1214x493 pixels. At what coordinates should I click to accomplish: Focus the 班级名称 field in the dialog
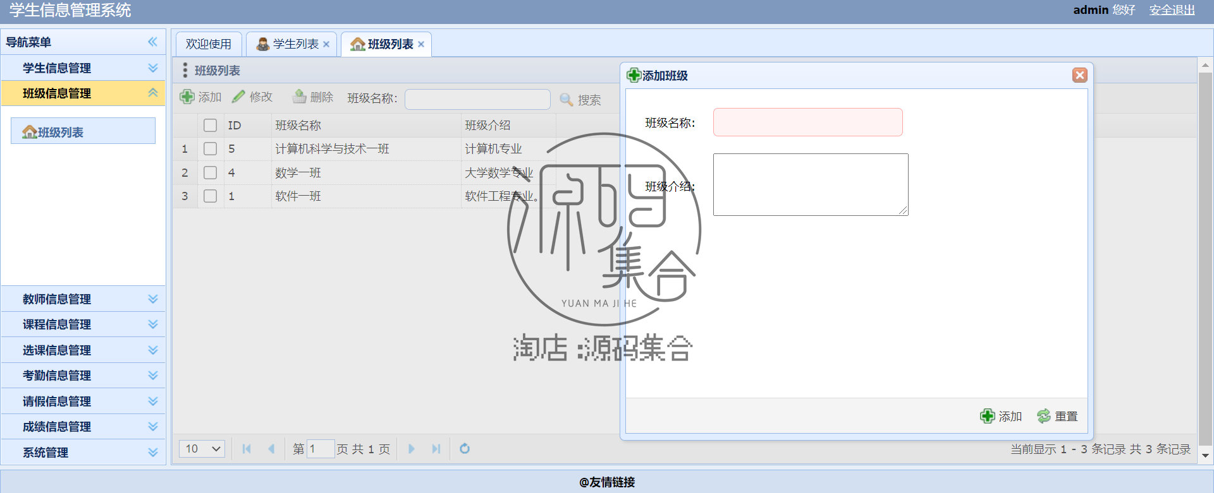(x=808, y=122)
